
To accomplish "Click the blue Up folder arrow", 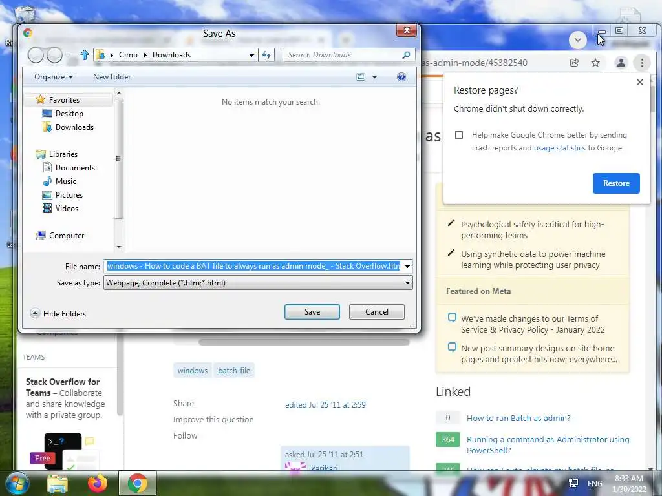I will (x=85, y=55).
